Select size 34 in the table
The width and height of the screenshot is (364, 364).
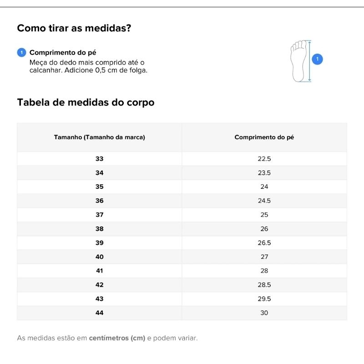pyautogui.click(x=99, y=173)
